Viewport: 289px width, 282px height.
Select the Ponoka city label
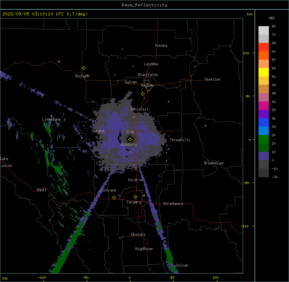161,46
